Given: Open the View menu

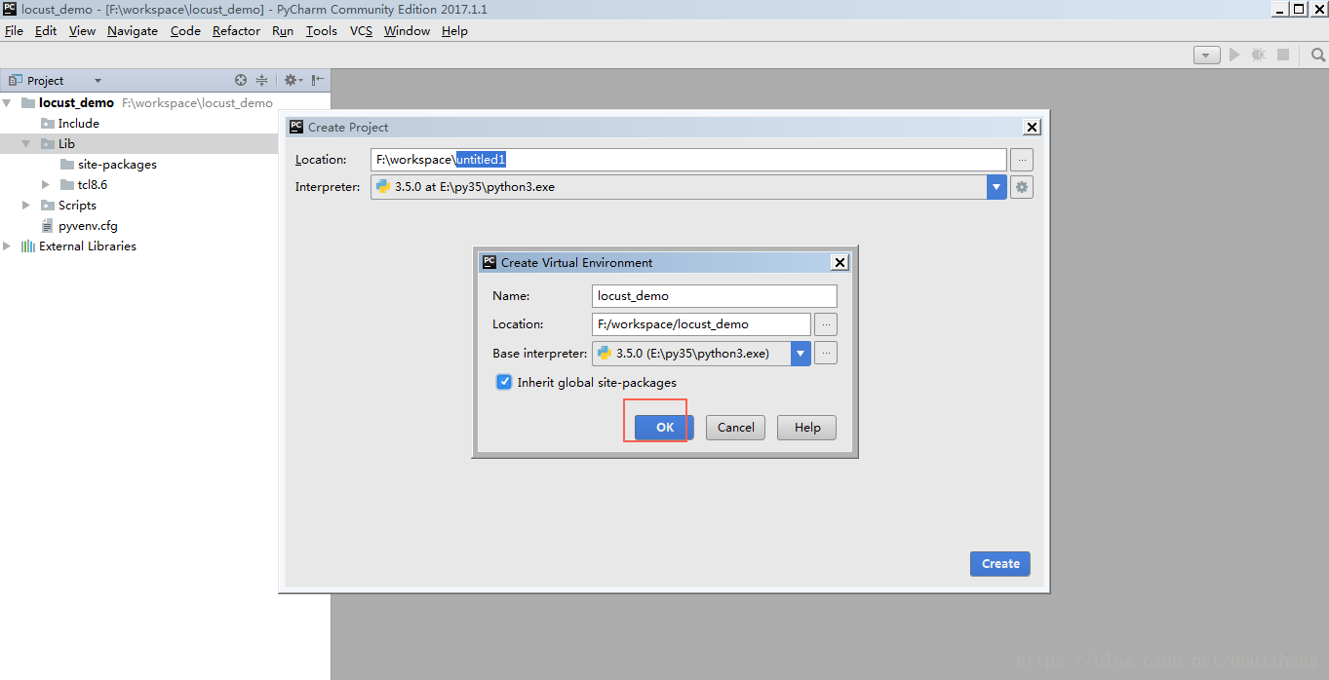Looking at the screenshot, I should [82, 31].
